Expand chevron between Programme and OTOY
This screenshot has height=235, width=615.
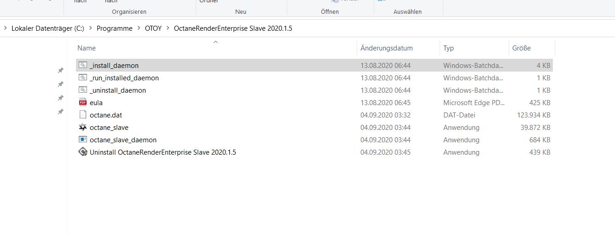click(x=139, y=28)
